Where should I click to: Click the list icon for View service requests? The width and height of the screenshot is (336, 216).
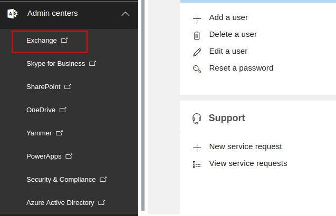point(197,164)
